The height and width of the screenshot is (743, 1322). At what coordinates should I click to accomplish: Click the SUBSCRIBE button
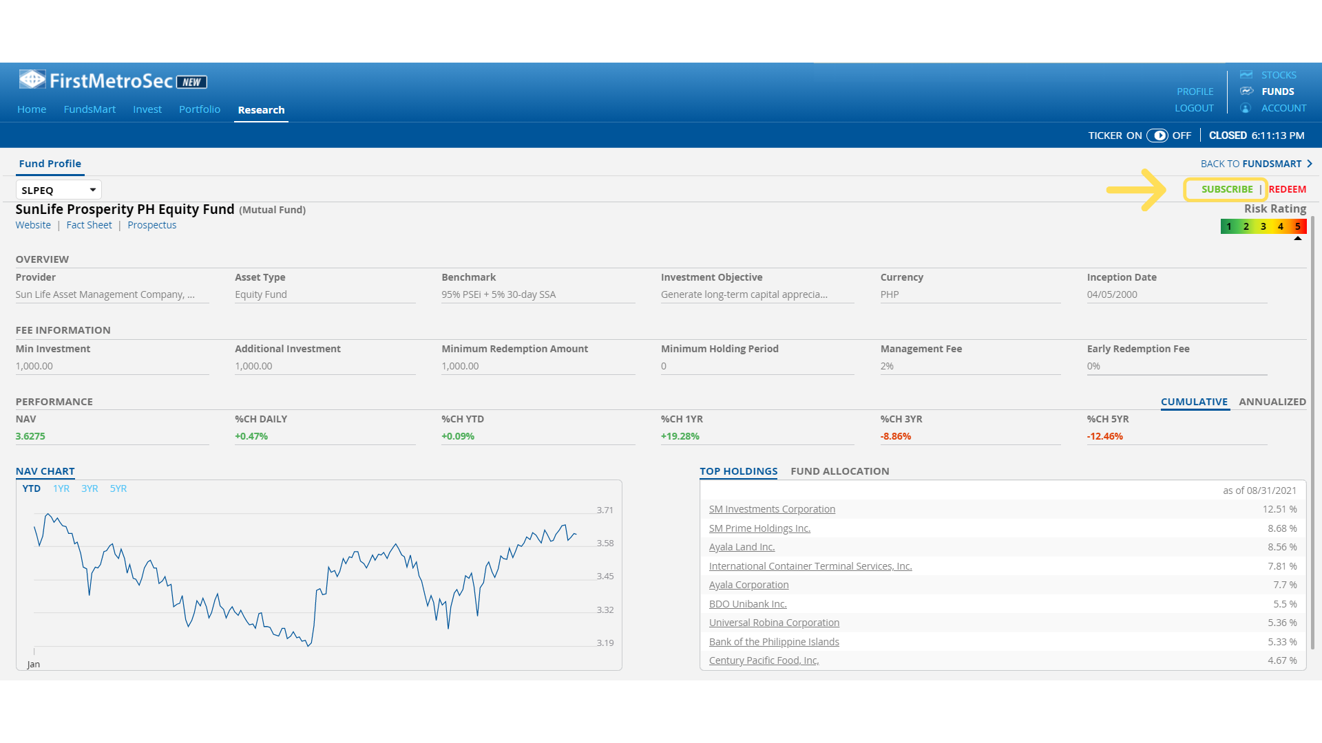click(x=1227, y=189)
